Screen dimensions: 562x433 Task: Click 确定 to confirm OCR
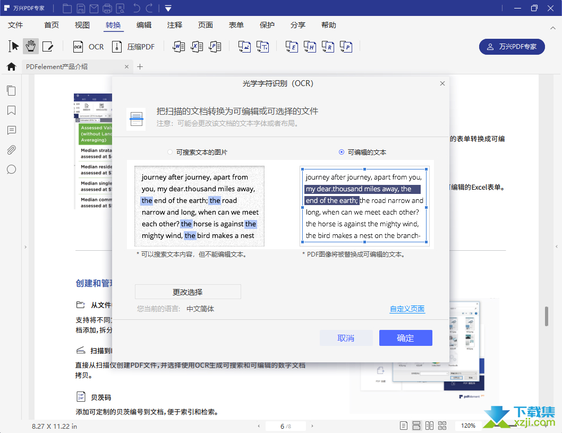coord(406,338)
